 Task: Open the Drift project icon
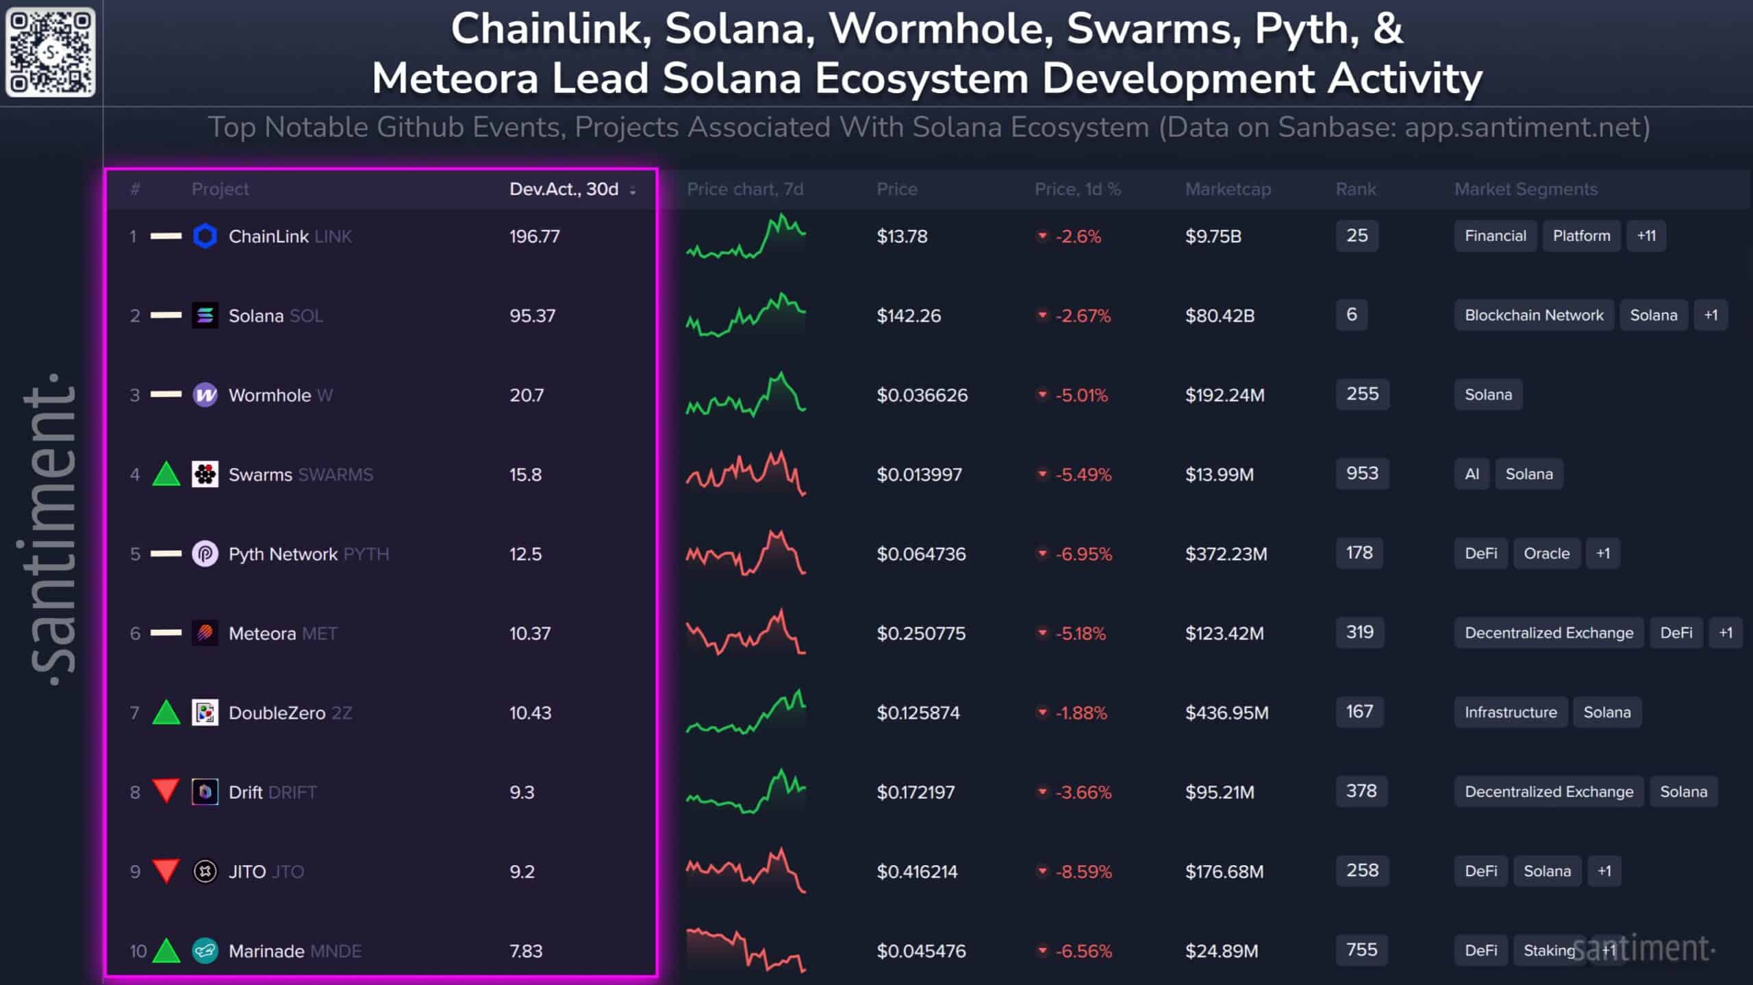click(205, 792)
